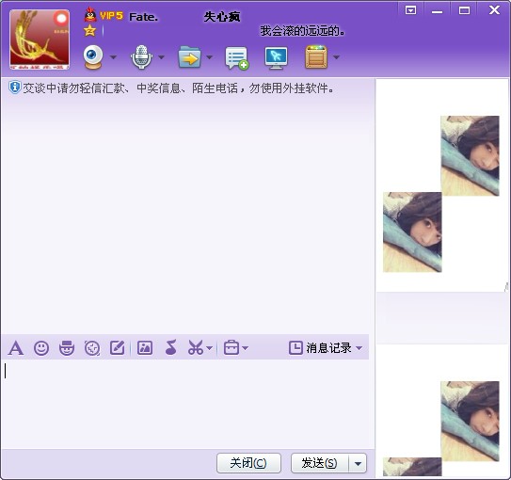Insert a picture into the message

point(145,347)
